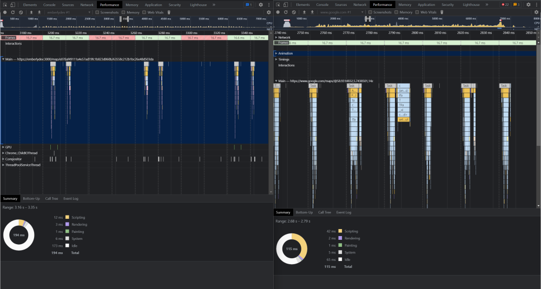This screenshot has width=541, height=289.
Task: Click the inspect element cursor icon in right panel
Action: [279, 4]
